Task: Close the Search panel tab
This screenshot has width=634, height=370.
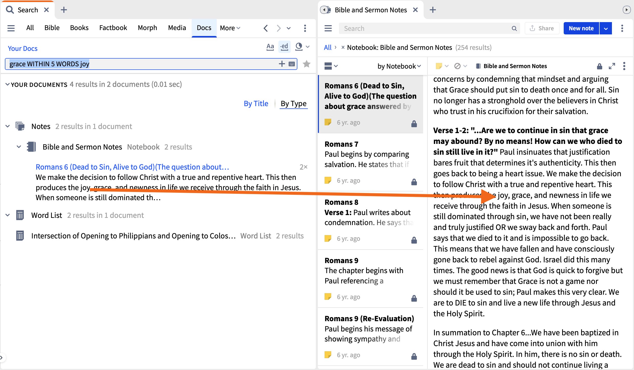Action: tap(46, 10)
